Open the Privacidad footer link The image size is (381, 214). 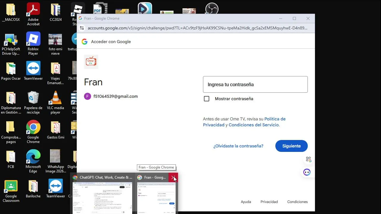point(269,202)
